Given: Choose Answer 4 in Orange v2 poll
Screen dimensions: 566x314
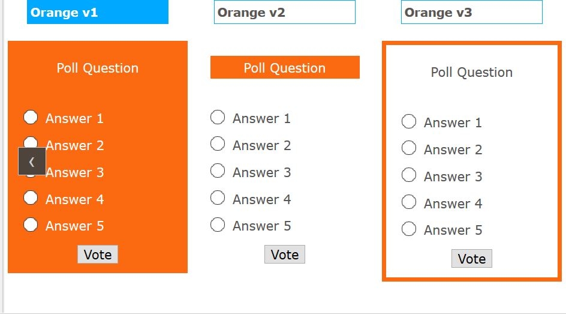Looking at the screenshot, I should click(218, 198).
